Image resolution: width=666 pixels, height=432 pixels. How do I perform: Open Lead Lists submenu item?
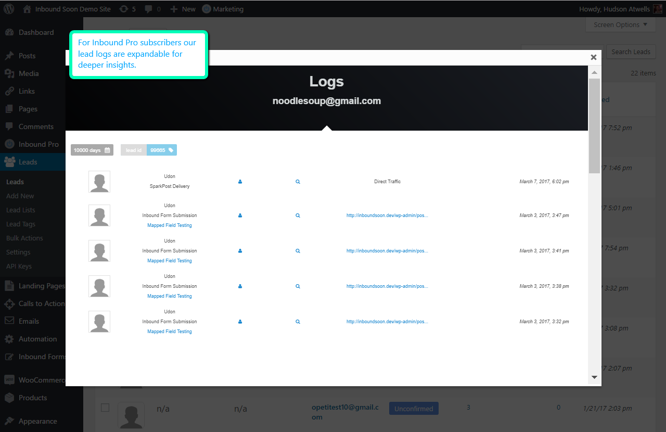21,210
